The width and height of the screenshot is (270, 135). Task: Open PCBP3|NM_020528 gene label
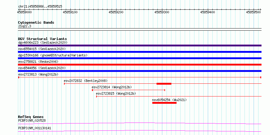coord(32,120)
